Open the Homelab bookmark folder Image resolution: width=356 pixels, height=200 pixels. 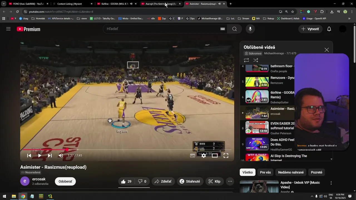click(38, 19)
